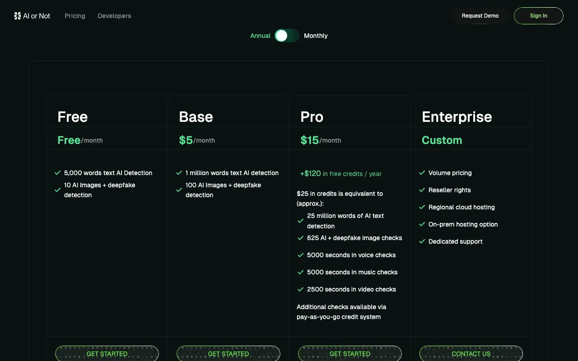Click checkmark beside 2500 seconds in video checks
Screen dimensions: 578x361
coord(301,289)
